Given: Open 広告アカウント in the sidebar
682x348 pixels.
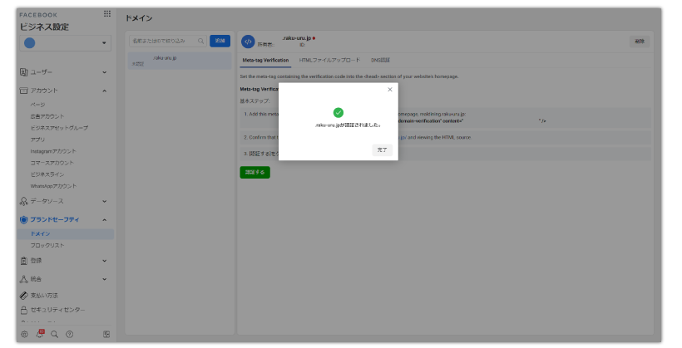Looking at the screenshot, I should click(47, 116).
